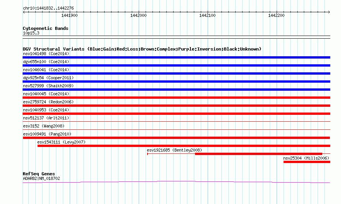
Task: Select the thin red line under nsv512137
Action: coord(176,122)
